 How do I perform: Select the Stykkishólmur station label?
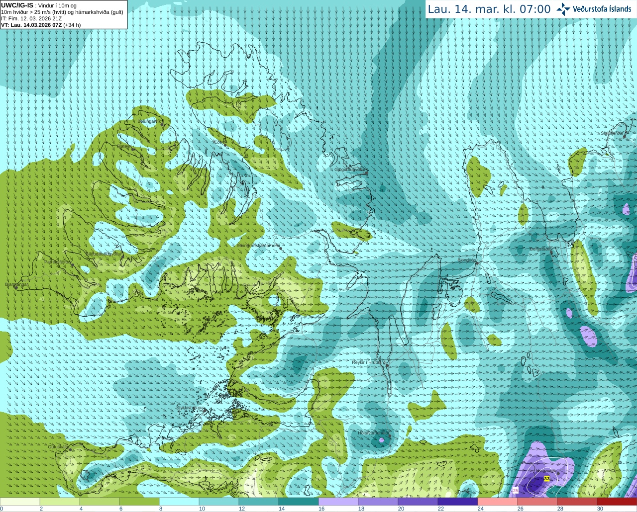191,408
